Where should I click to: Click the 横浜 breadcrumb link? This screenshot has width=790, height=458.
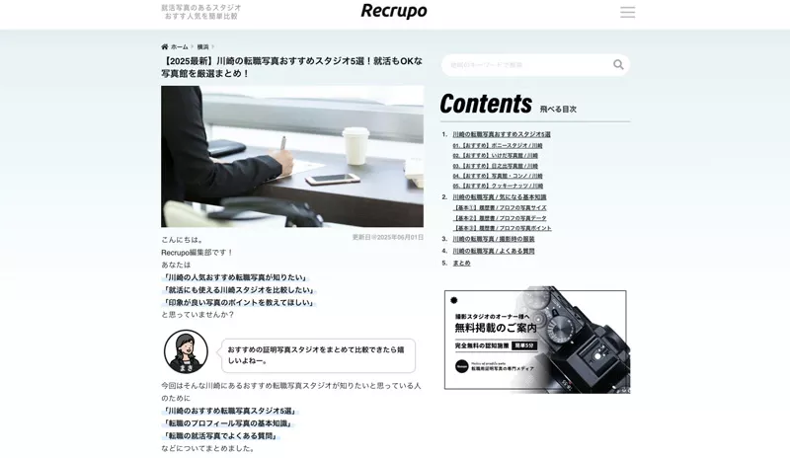(x=202, y=46)
